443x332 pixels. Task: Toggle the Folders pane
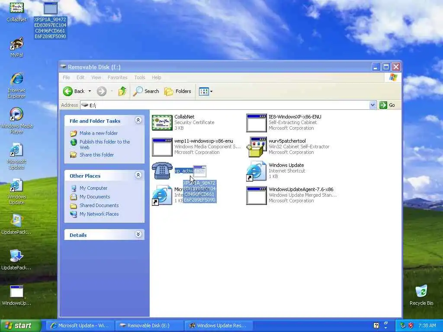178,91
